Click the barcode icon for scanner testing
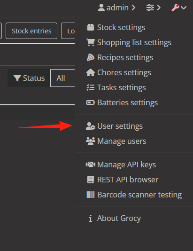 [x=91, y=195]
